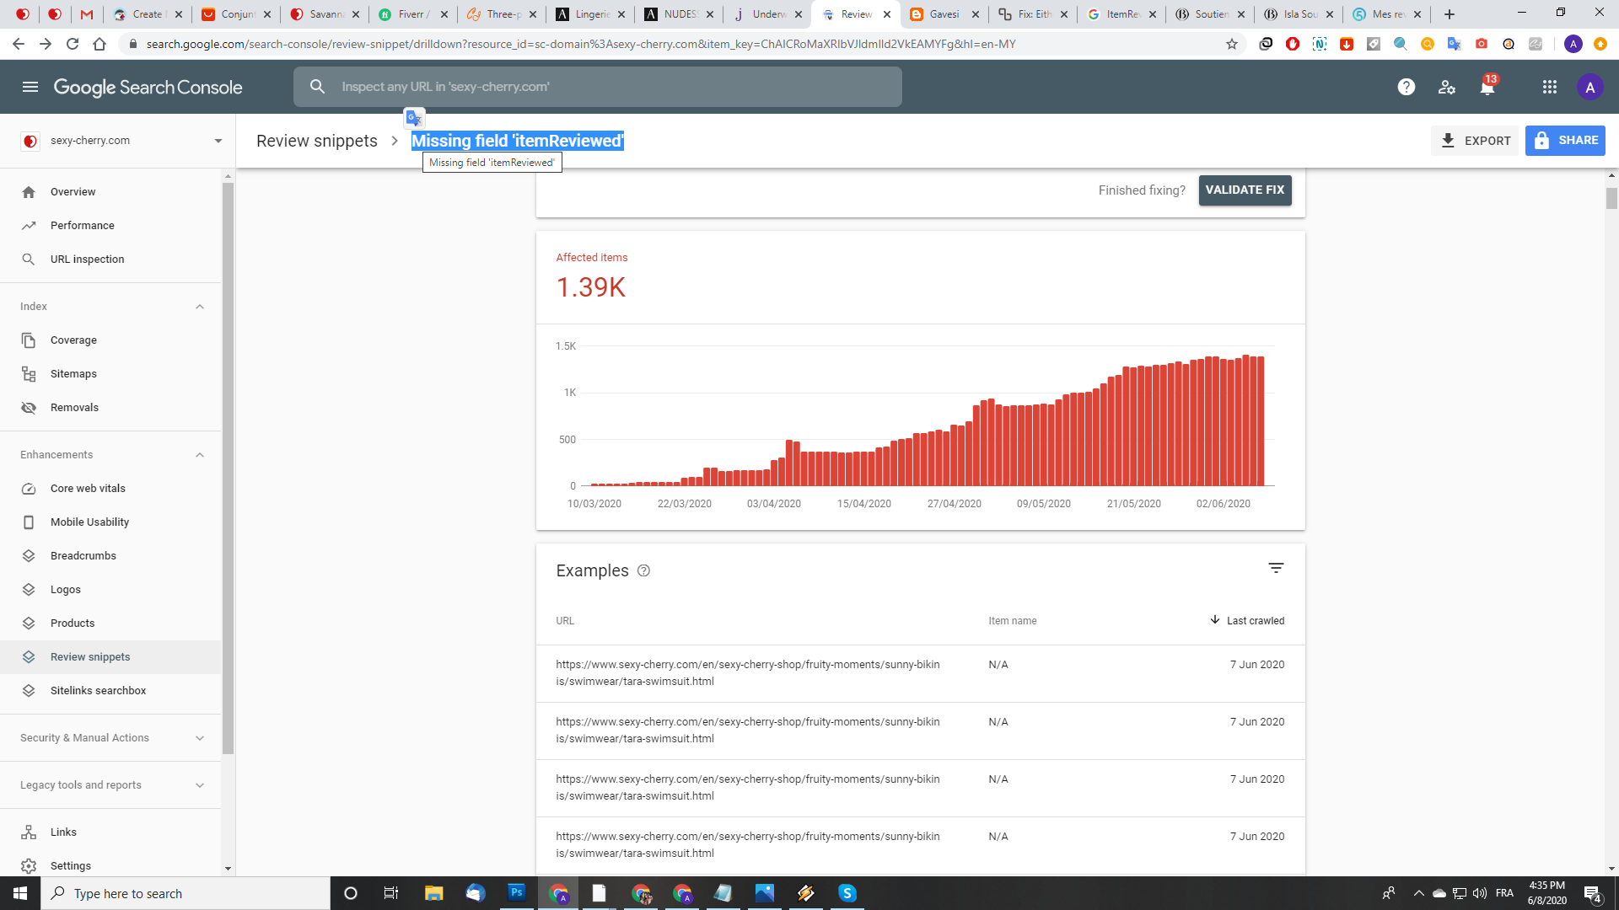
Task: Expand Security & Manual Actions section
Action: point(200,738)
